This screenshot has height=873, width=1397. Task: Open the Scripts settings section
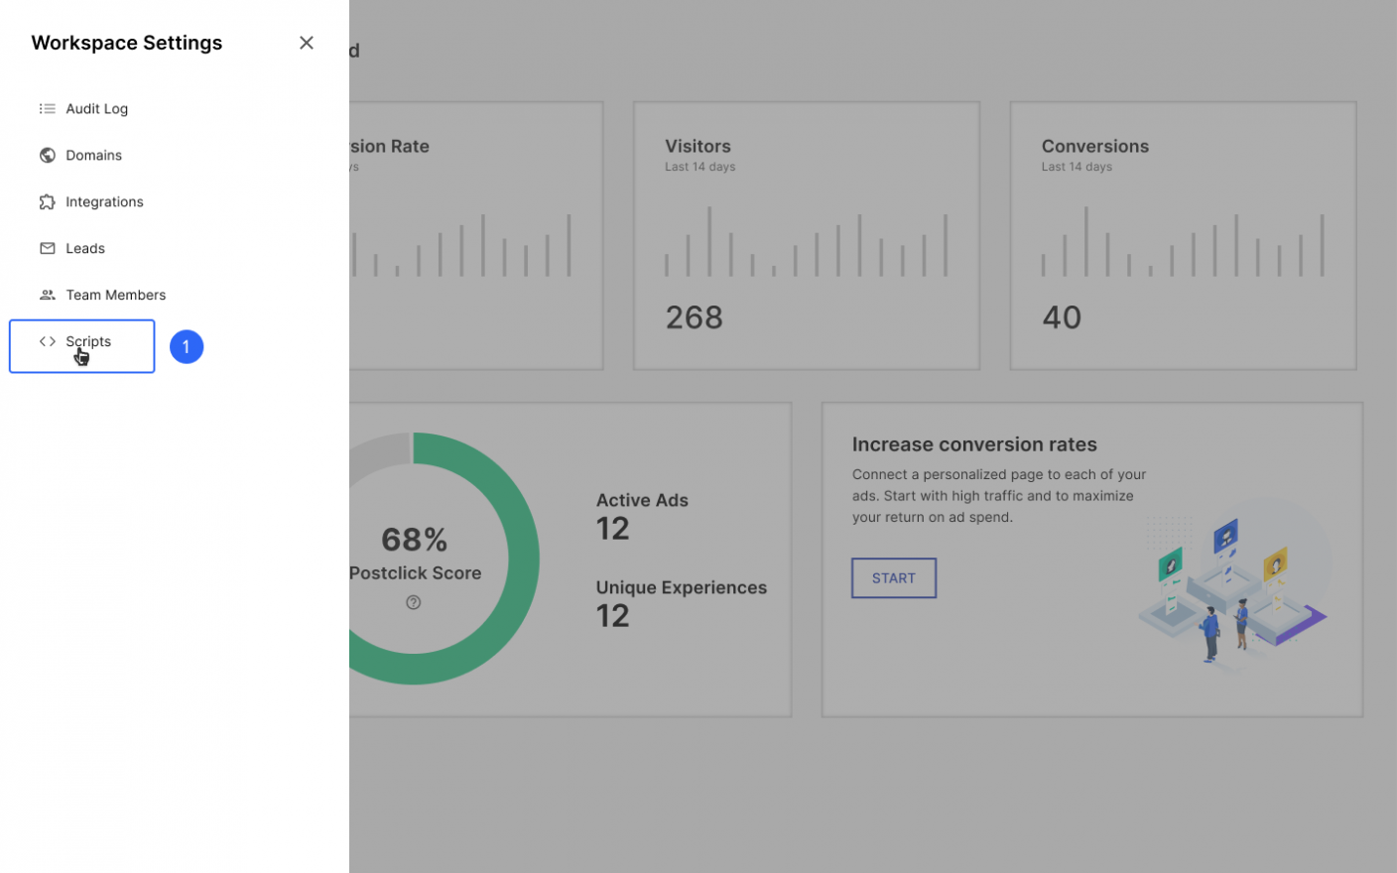pyautogui.click(x=88, y=340)
